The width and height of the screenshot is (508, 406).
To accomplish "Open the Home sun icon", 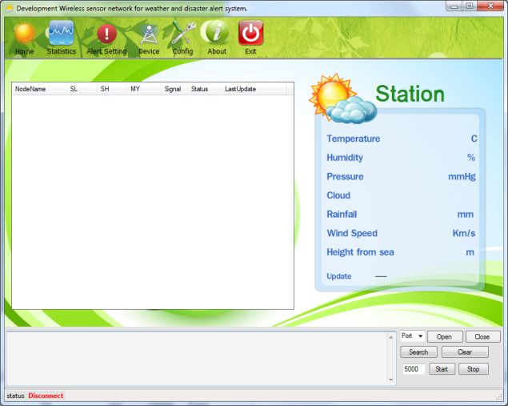I will (24, 33).
